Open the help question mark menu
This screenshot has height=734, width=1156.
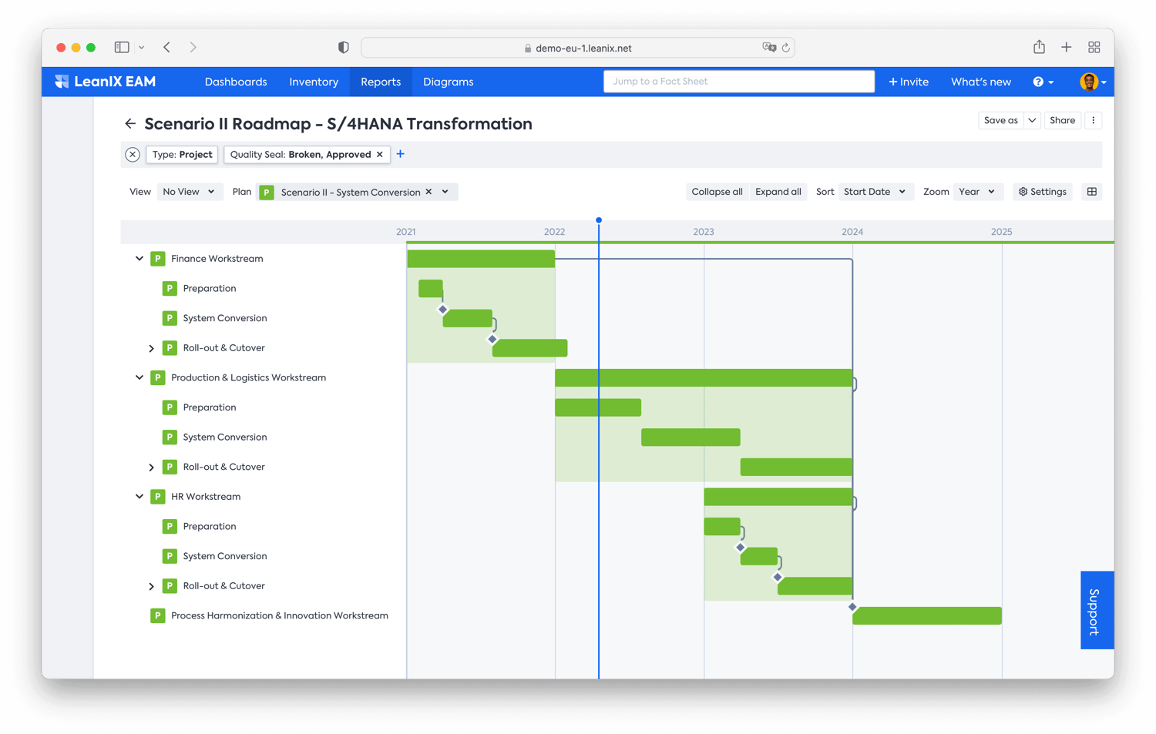[1040, 82]
